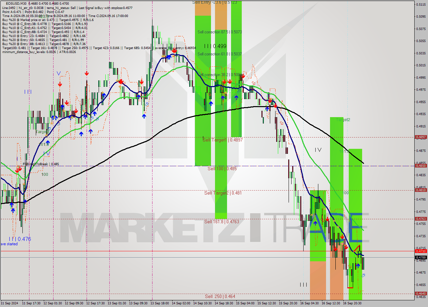Select the '15 Sep 04:00' time label
Viewport: 428px width, 307px height.
click(x=245, y=303)
